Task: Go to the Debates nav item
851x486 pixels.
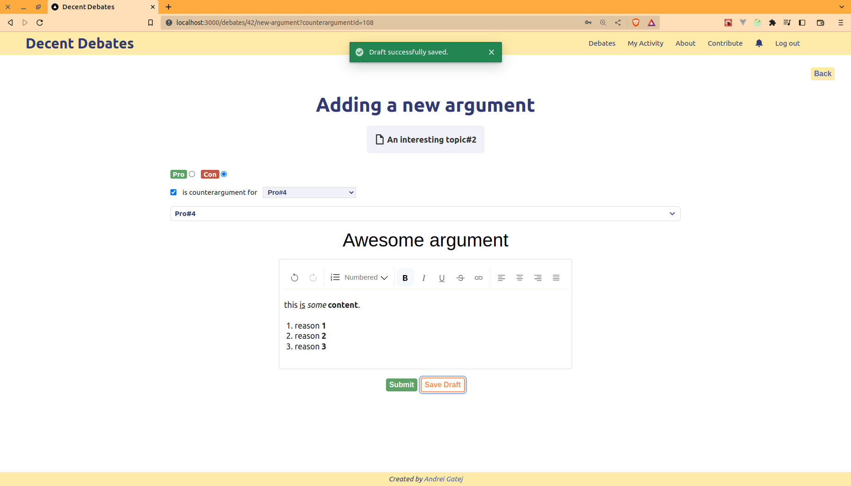Action: pos(602,43)
